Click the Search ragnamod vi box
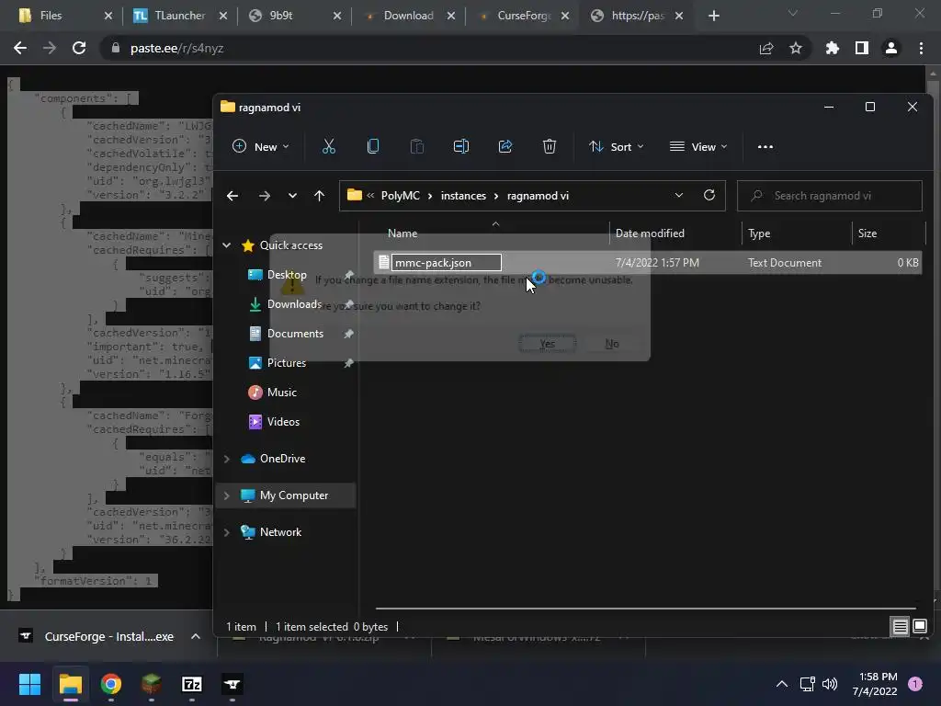 (830, 196)
